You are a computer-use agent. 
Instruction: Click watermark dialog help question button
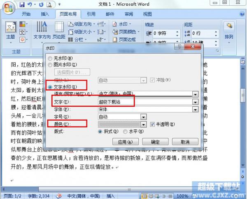coord(179,47)
